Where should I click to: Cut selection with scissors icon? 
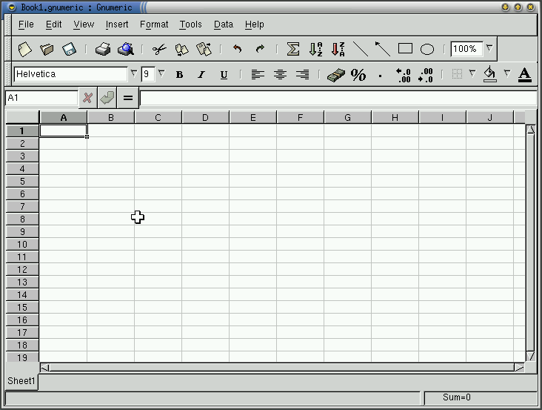point(159,49)
